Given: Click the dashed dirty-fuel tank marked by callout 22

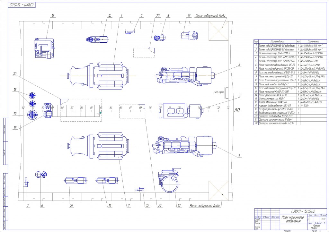Looking at the screenshot, I should (x=144, y=52).
